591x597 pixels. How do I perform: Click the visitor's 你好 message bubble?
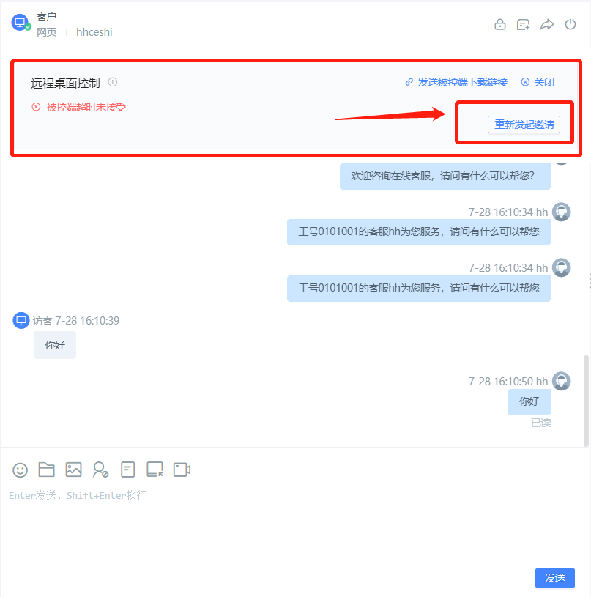click(x=55, y=345)
